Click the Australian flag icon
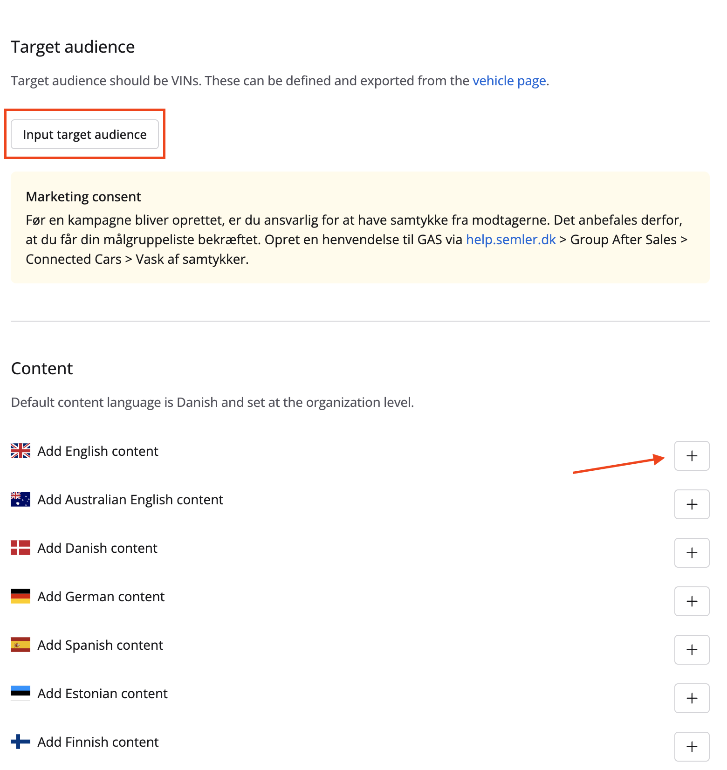 click(x=20, y=499)
